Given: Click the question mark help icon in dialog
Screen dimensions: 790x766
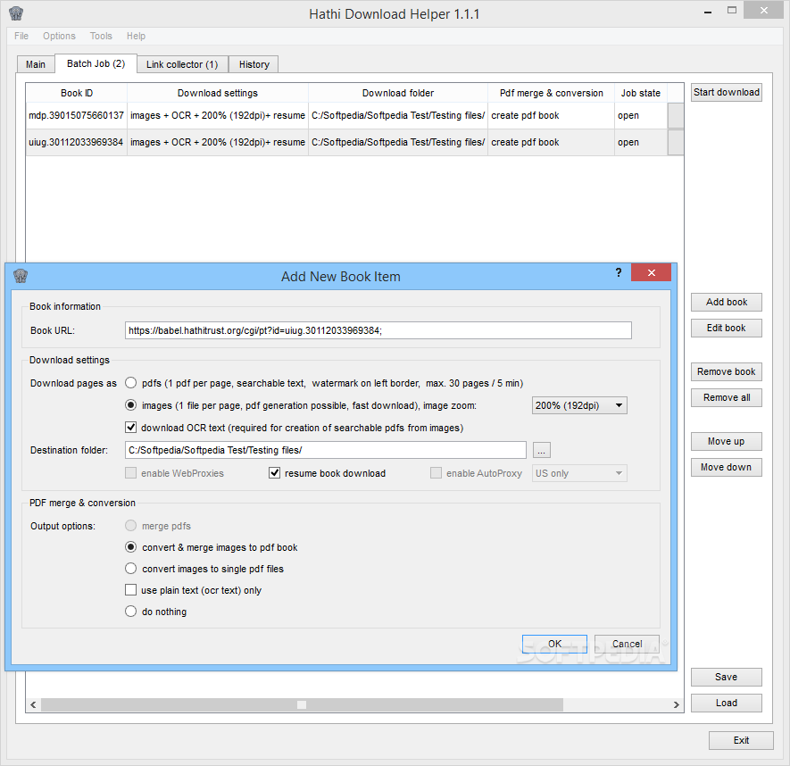Looking at the screenshot, I should tap(619, 272).
